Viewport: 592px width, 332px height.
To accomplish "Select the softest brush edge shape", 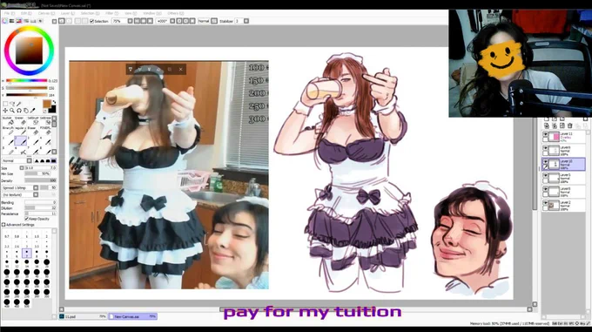I will (x=37, y=161).
